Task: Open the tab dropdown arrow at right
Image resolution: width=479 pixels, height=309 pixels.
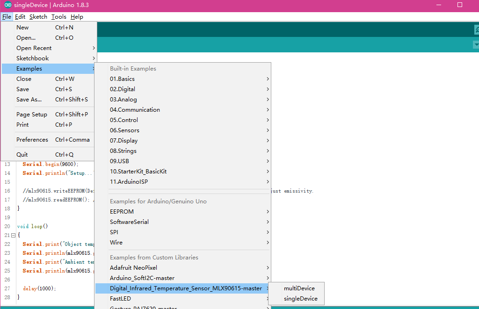Action: coord(476,44)
